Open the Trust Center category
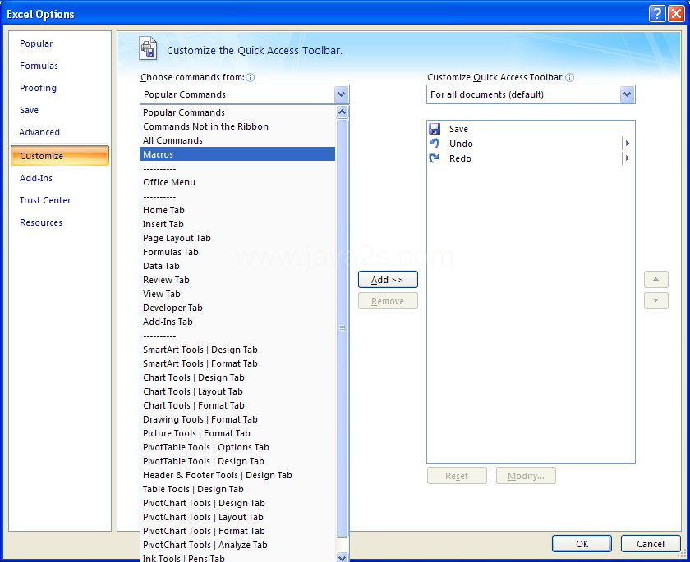690x562 pixels. [45, 200]
